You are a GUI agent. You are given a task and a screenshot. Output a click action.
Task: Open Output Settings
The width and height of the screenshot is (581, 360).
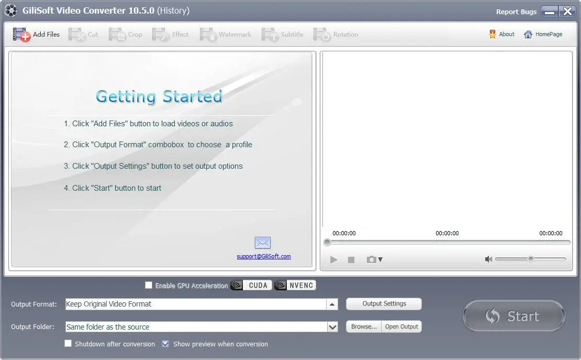click(x=384, y=303)
